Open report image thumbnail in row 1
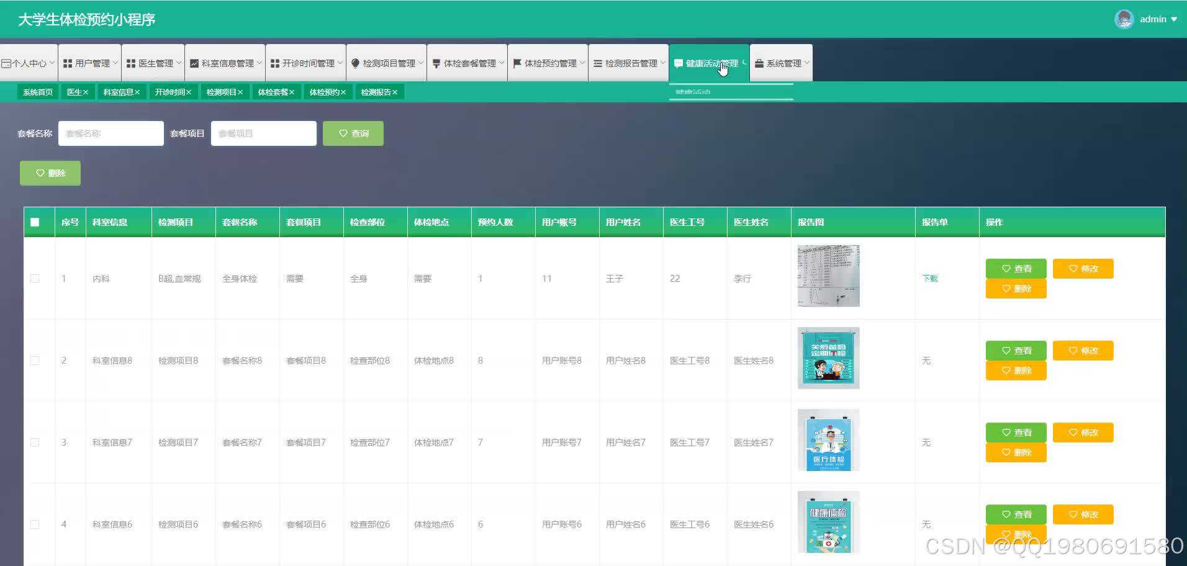This screenshot has height=566, width=1187. click(828, 276)
